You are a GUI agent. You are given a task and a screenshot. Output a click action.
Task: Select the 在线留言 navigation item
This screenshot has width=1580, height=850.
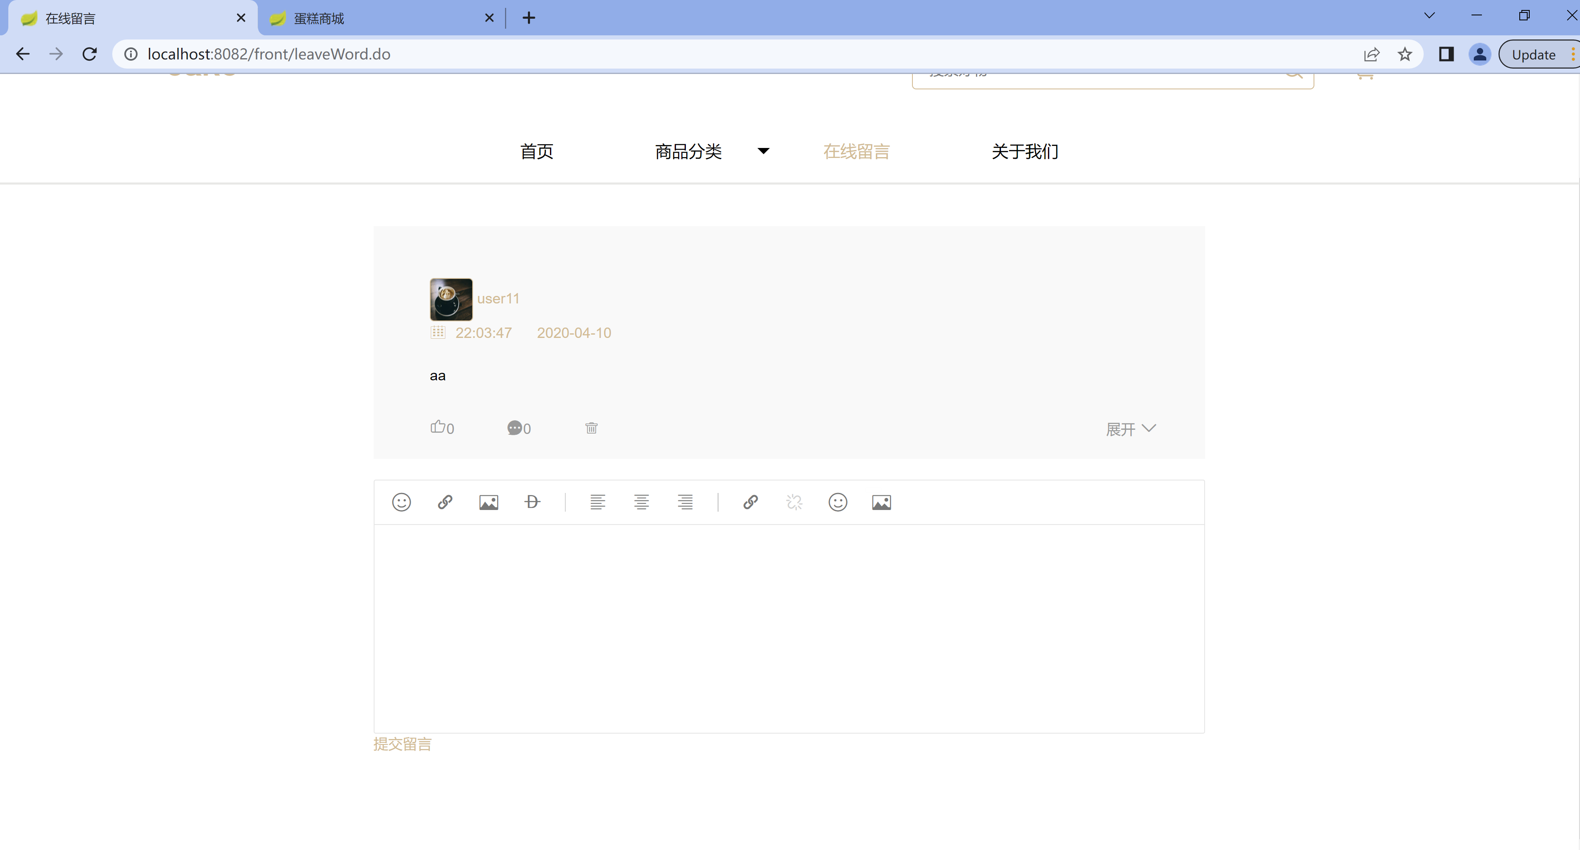coord(856,151)
